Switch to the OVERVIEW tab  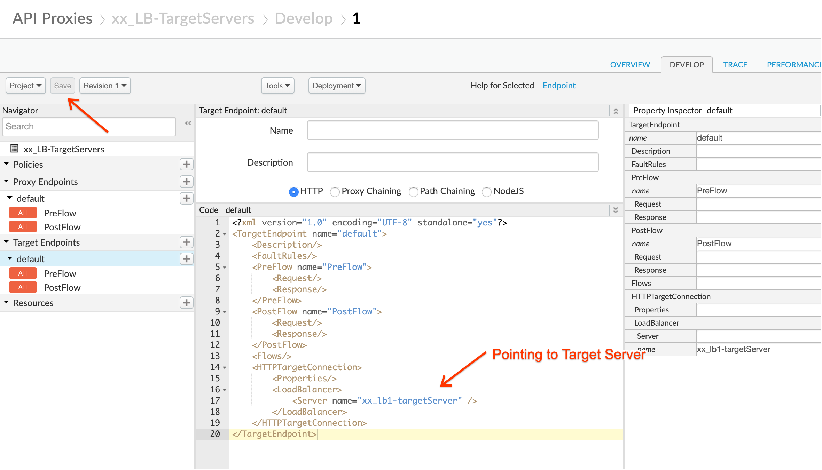630,65
